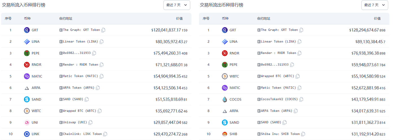Viewport: 395px width, 140px height.
Task: Open Linear Token (LINA) link in inflow table
Action: coord(81,41)
